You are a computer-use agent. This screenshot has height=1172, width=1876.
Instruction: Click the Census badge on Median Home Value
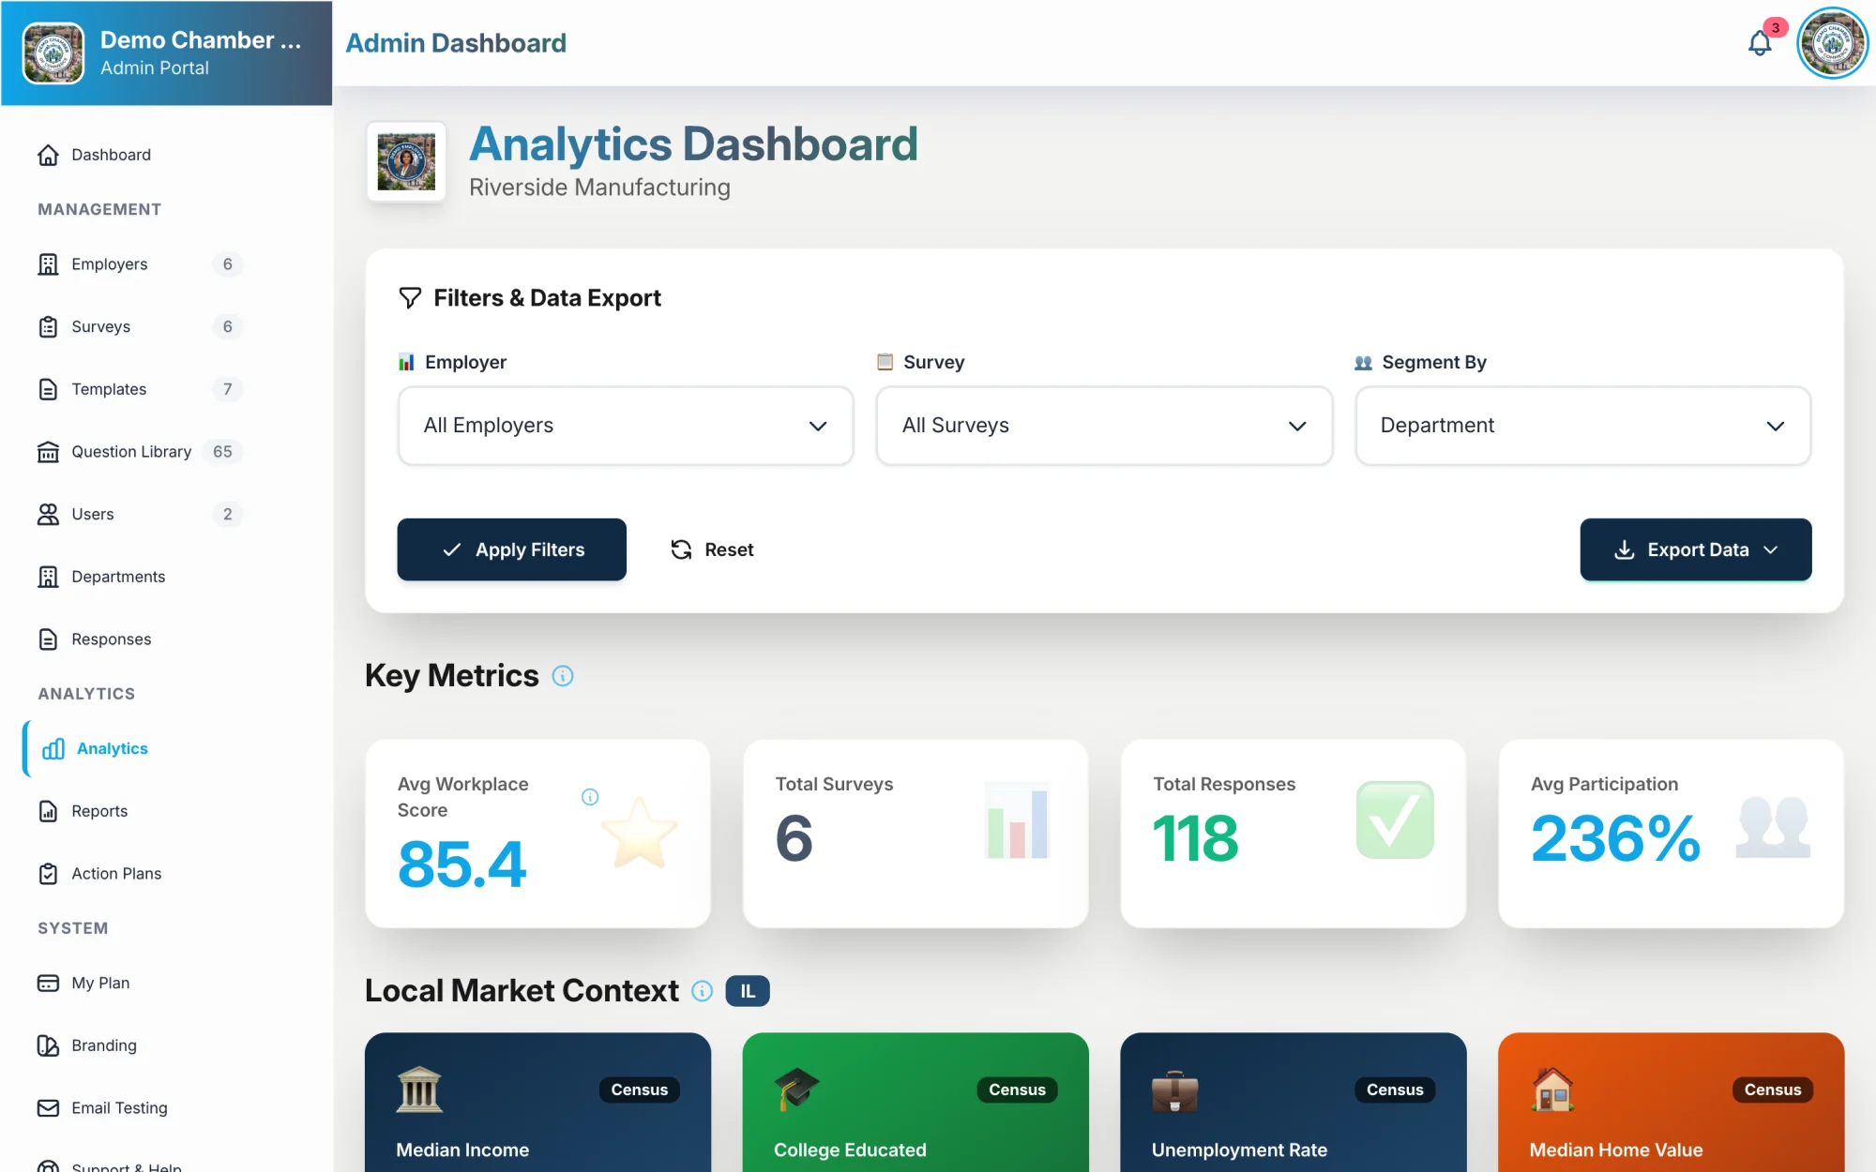click(1773, 1089)
